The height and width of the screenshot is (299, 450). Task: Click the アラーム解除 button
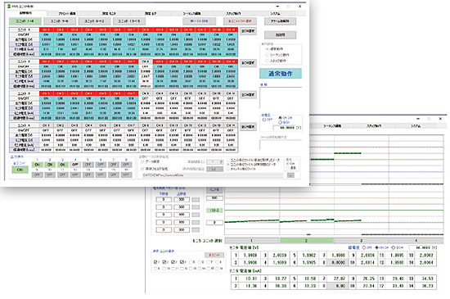click(280, 21)
